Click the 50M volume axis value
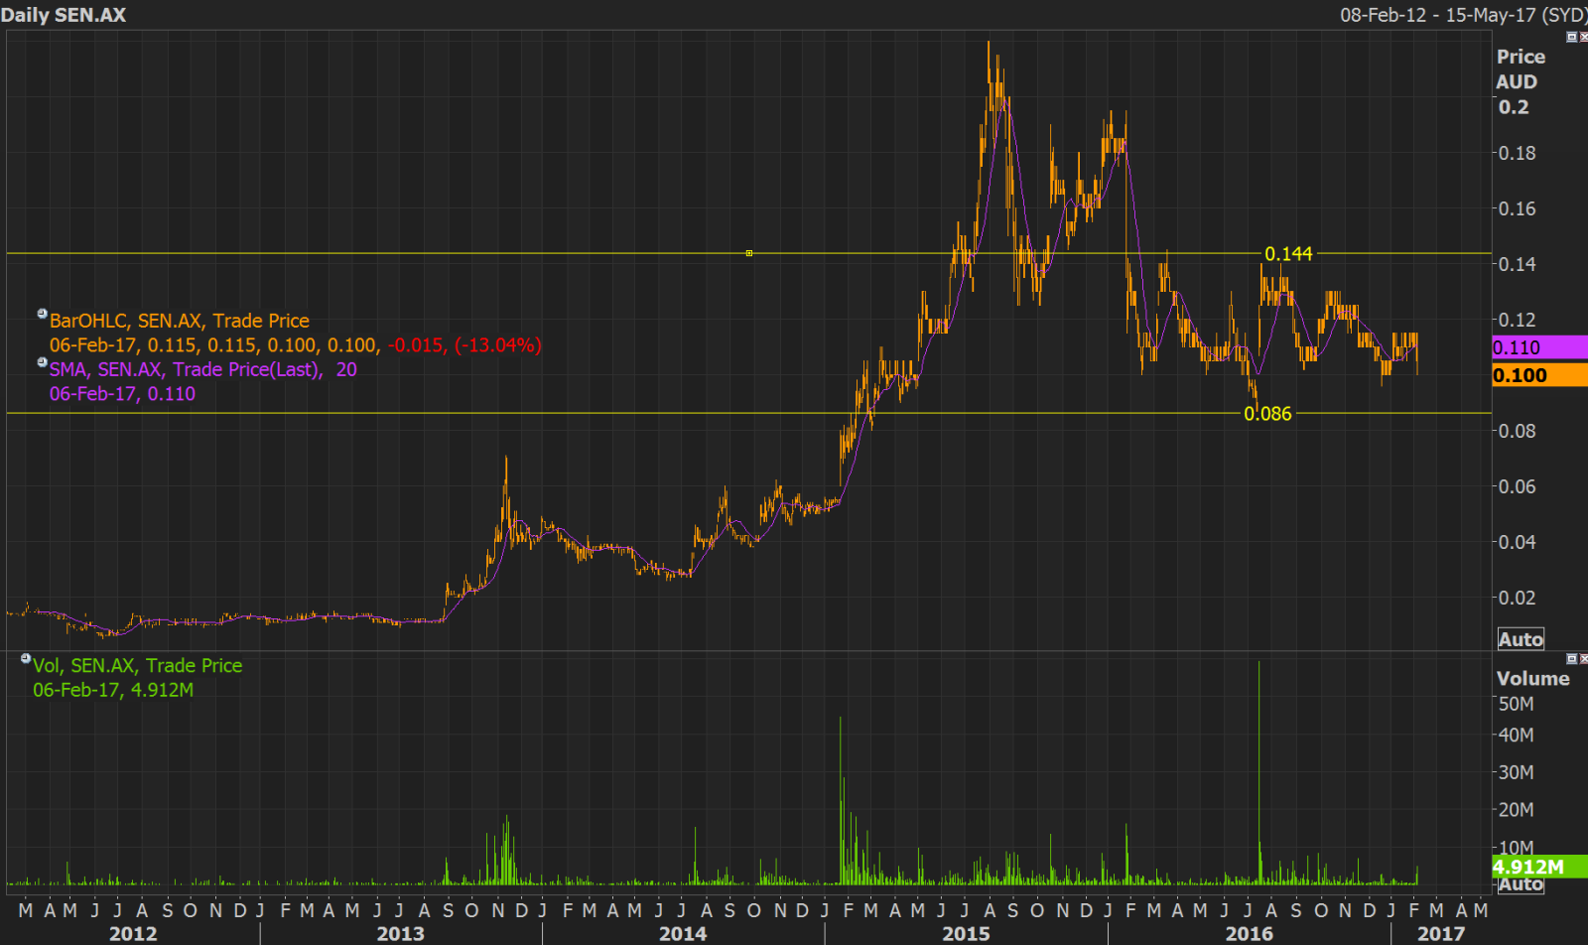1588x945 pixels. (1517, 704)
